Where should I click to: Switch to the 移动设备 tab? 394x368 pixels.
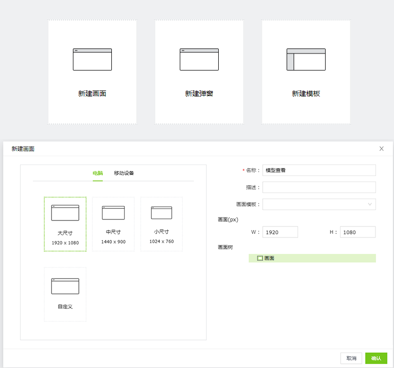point(124,173)
